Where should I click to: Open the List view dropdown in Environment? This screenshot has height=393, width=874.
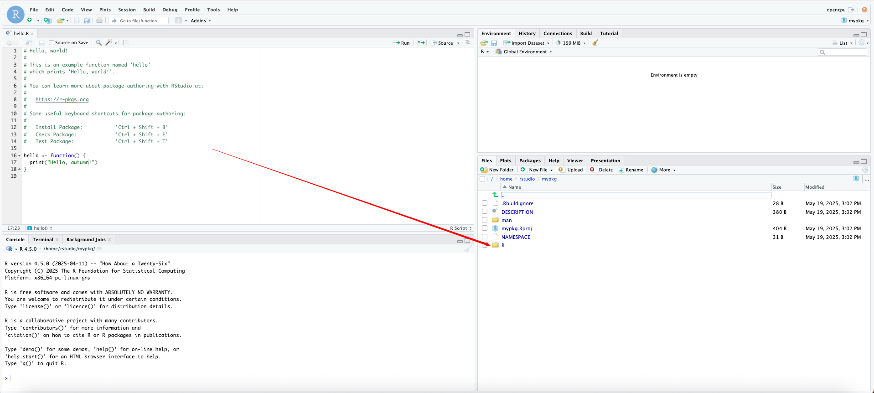coord(843,43)
